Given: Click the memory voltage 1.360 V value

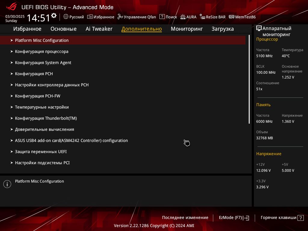Looking at the screenshot, I should tap(288, 122).
